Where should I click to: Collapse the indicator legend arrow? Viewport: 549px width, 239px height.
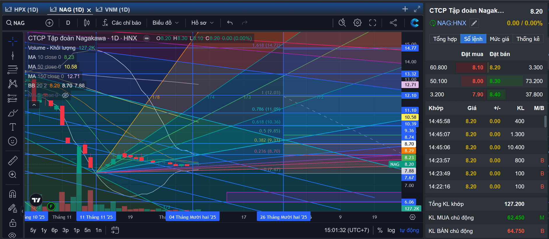pyautogui.click(x=34, y=105)
